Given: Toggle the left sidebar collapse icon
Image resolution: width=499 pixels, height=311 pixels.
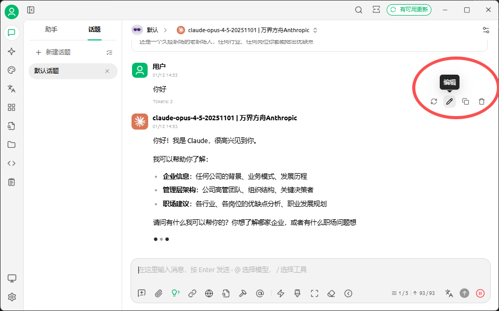Looking at the screenshot, I should 31,10.
